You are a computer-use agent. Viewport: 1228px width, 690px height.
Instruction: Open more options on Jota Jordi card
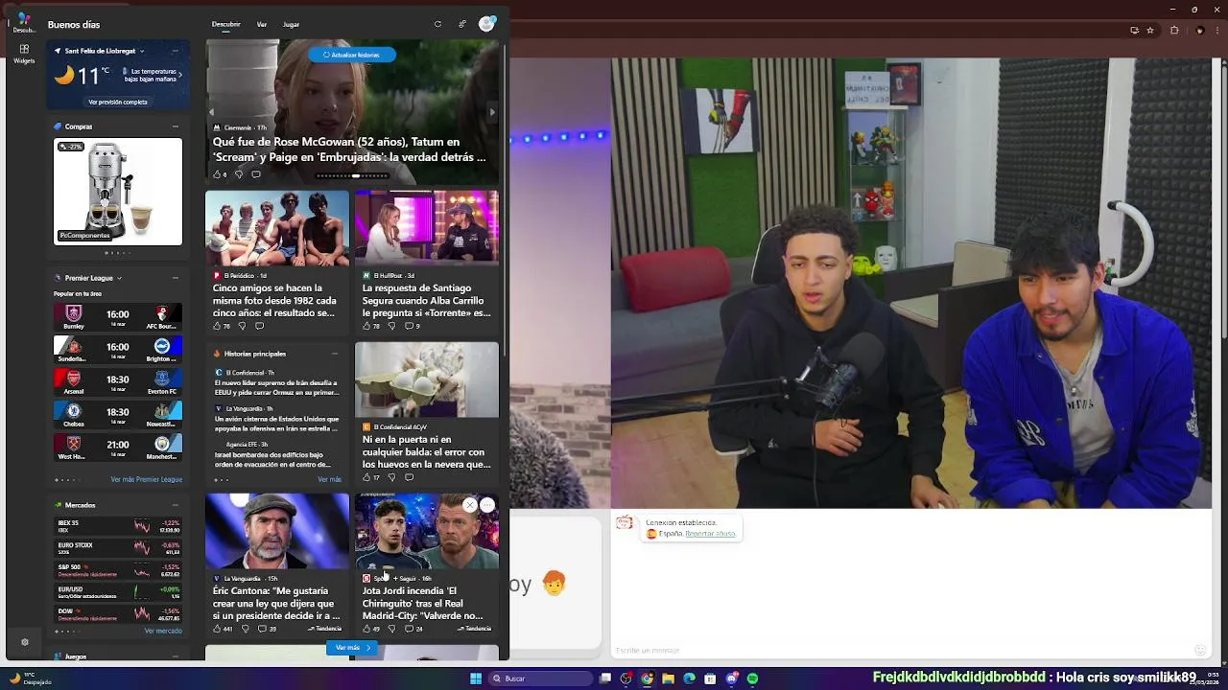coord(487,504)
